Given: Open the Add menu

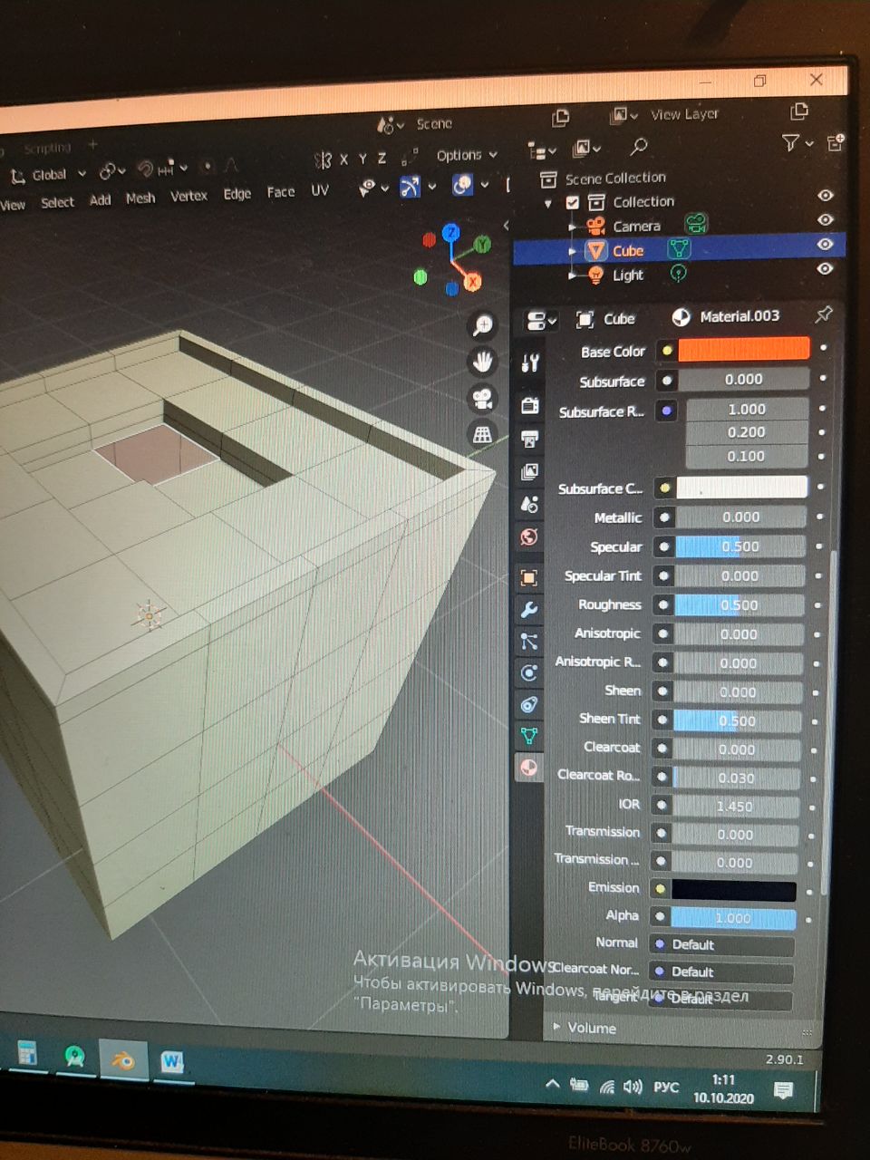Looking at the screenshot, I should point(100,200).
